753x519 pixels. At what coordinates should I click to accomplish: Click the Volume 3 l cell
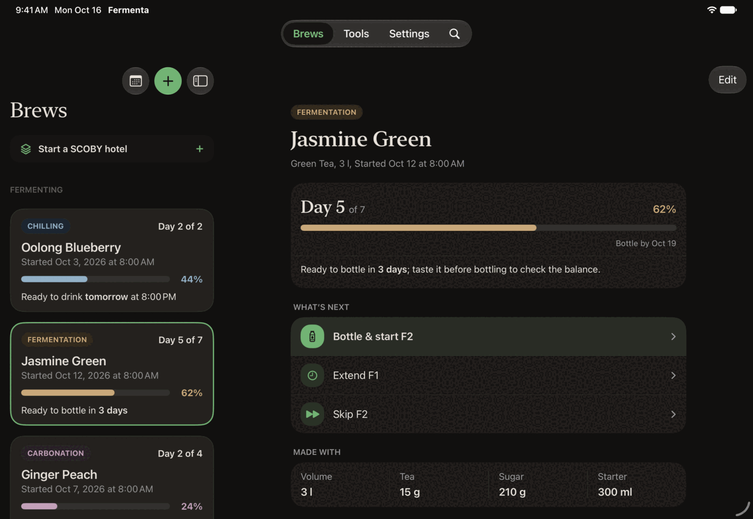340,484
